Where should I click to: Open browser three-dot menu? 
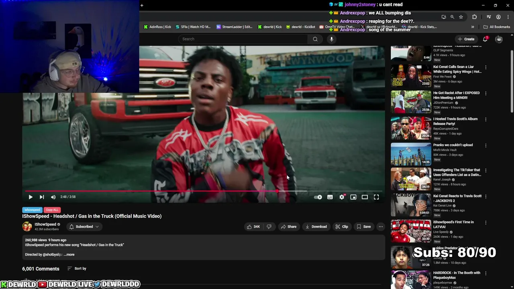pyautogui.click(x=507, y=17)
